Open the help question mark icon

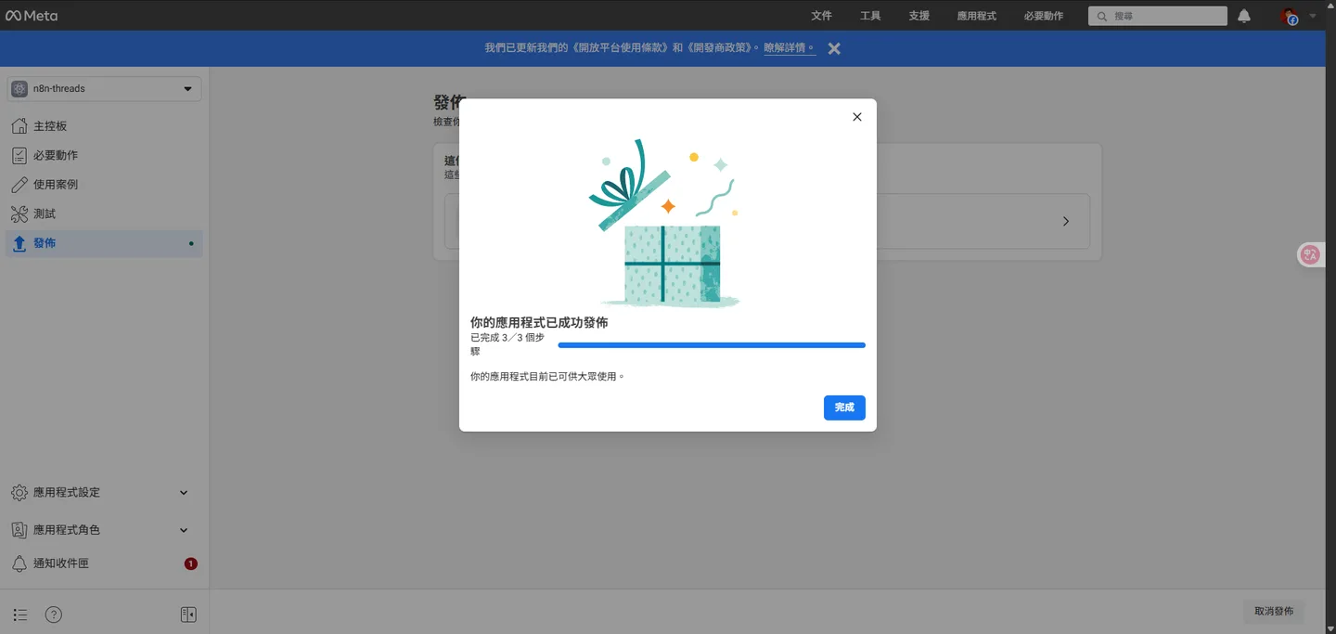click(54, 615)
